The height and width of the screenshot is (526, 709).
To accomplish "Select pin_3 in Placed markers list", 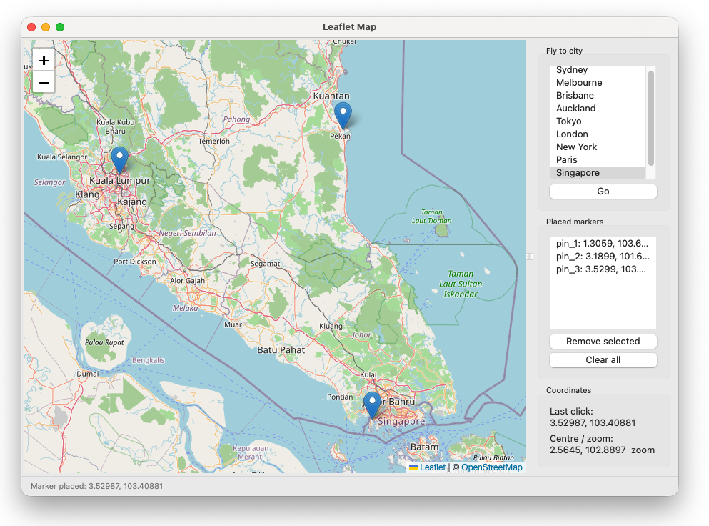I will pyautogui.click(x=602, y=269).
